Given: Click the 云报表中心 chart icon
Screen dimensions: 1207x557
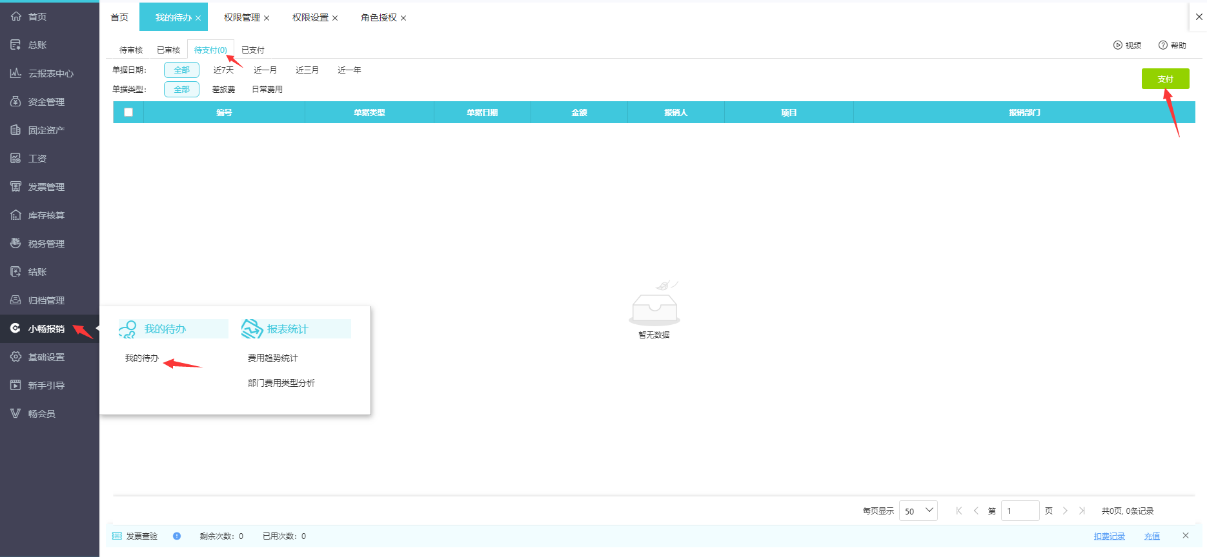Looking at the screenshot, I should [x=16, y=73].
